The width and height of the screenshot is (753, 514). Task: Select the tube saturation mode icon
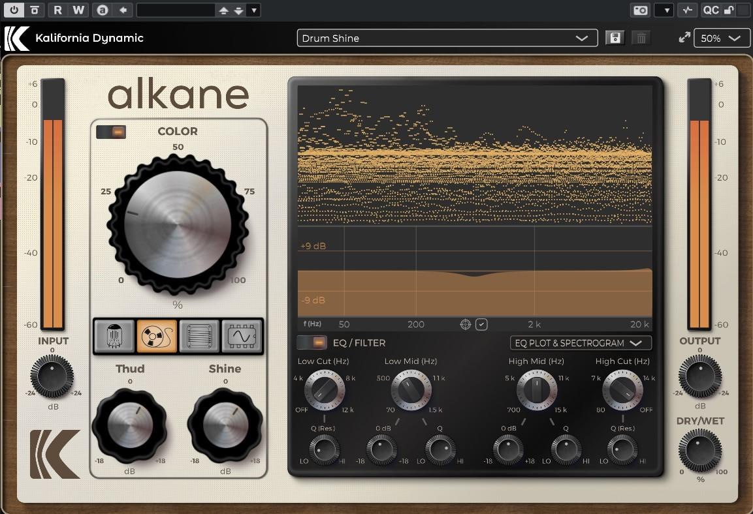[x=114, y=336]
